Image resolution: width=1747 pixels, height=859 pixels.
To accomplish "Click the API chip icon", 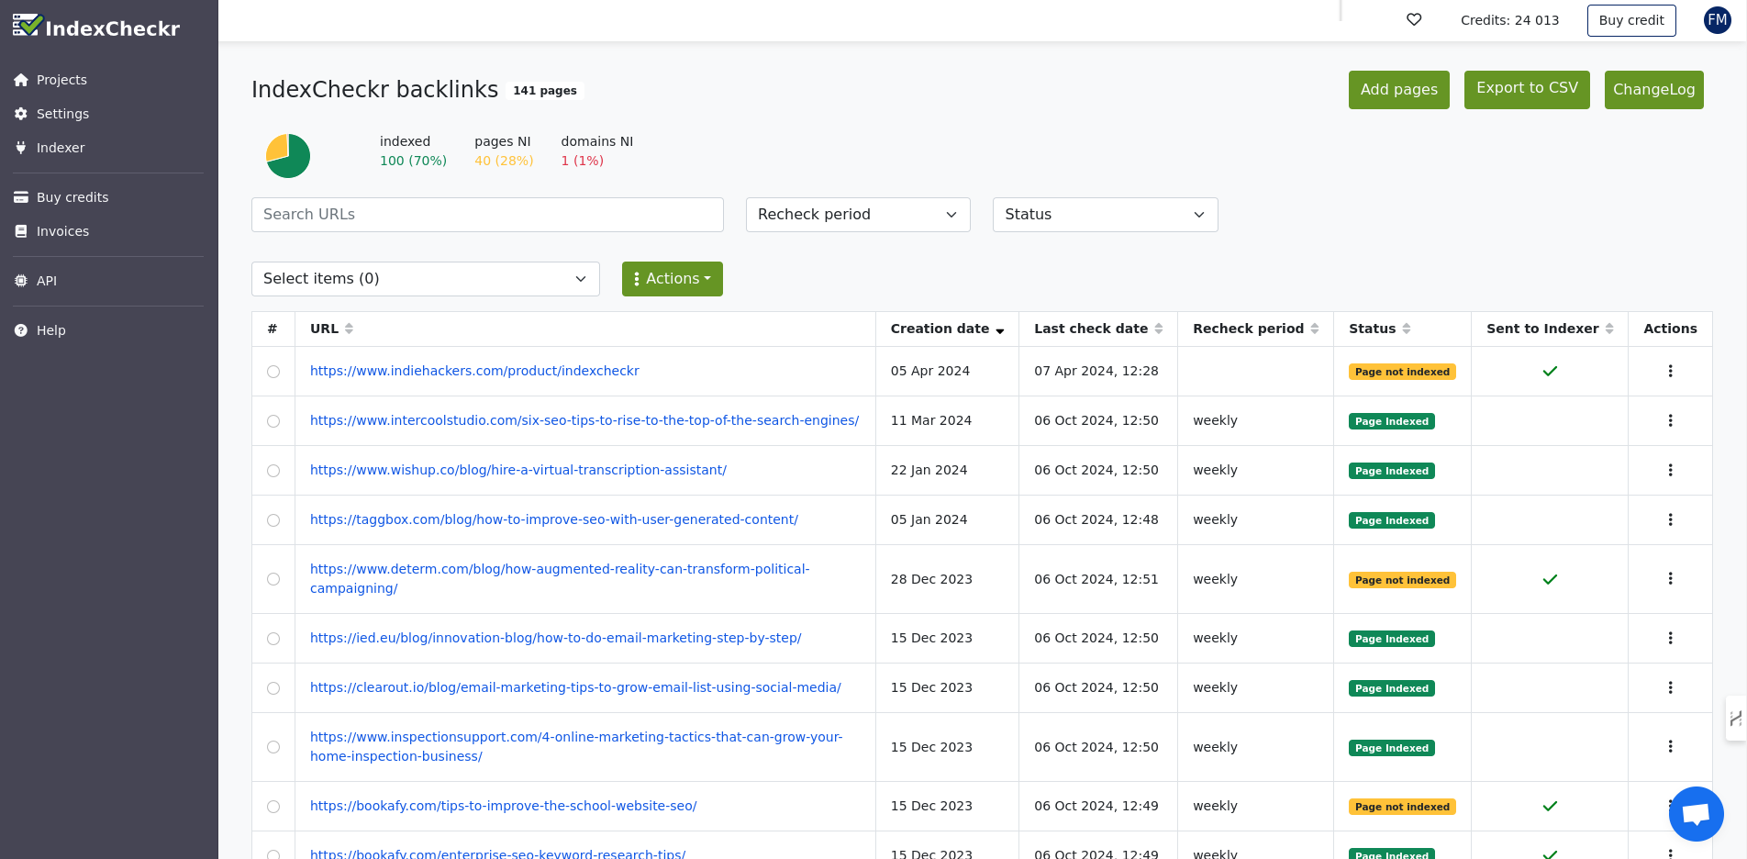I will pos(21,281).
